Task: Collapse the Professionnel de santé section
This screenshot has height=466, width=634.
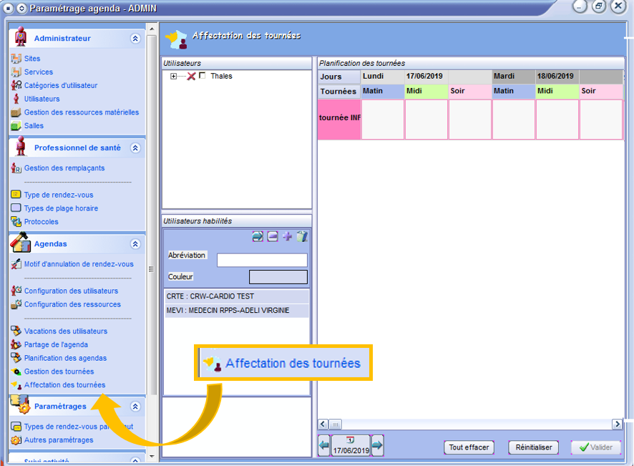Action: (x=135, y=148)
